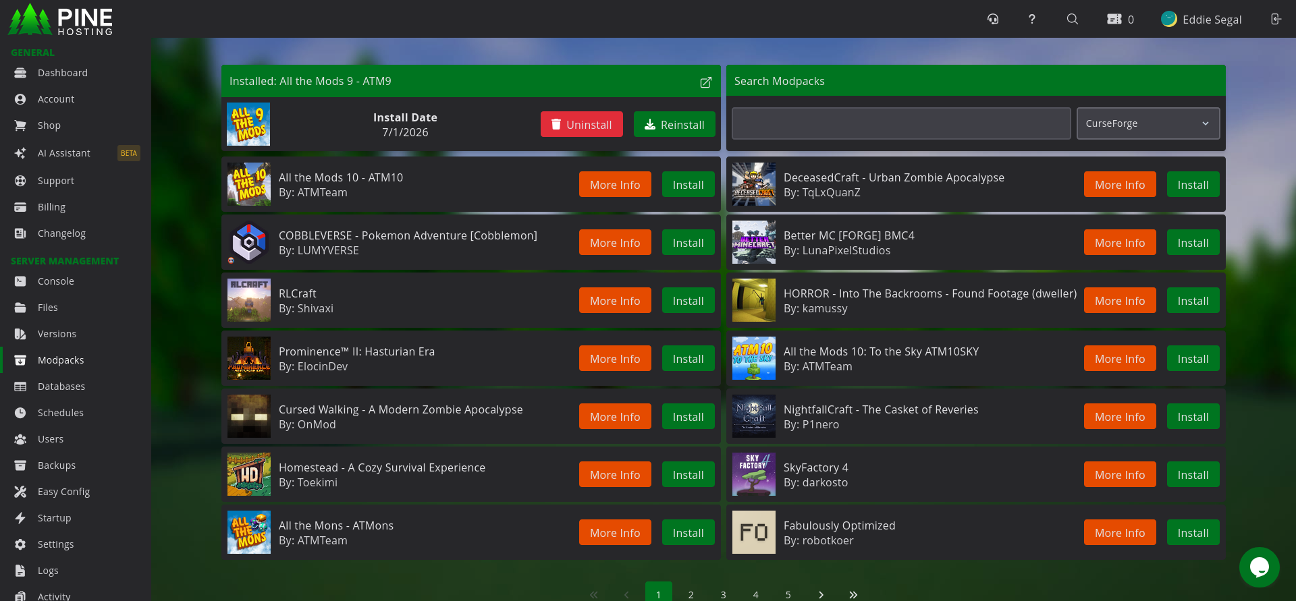This screenshot has width=1296, height=601.
Task: Install SkyFactory 4 modpack
Action: tap(1193, 474)
